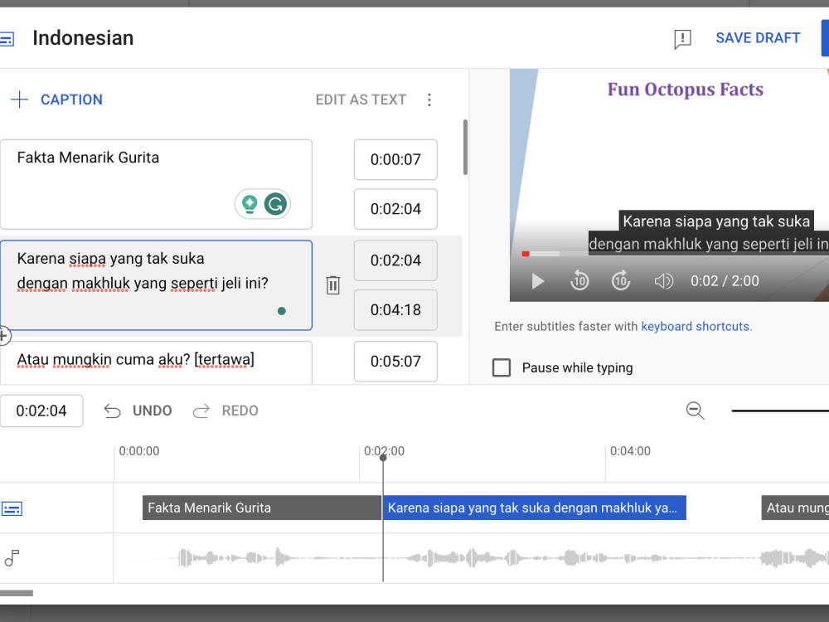The image size is (829, 622).
Task: Click the UNDO button
Action: click(x=138, y=411)
